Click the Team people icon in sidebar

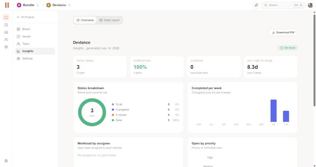click(x=18, y=44)
